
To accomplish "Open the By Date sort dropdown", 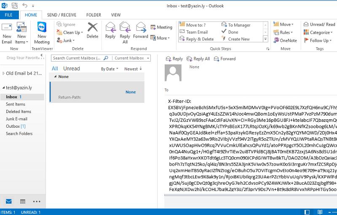I will point(110,69).
